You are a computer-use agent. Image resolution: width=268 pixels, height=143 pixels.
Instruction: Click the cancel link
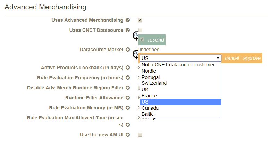[232, 58]
